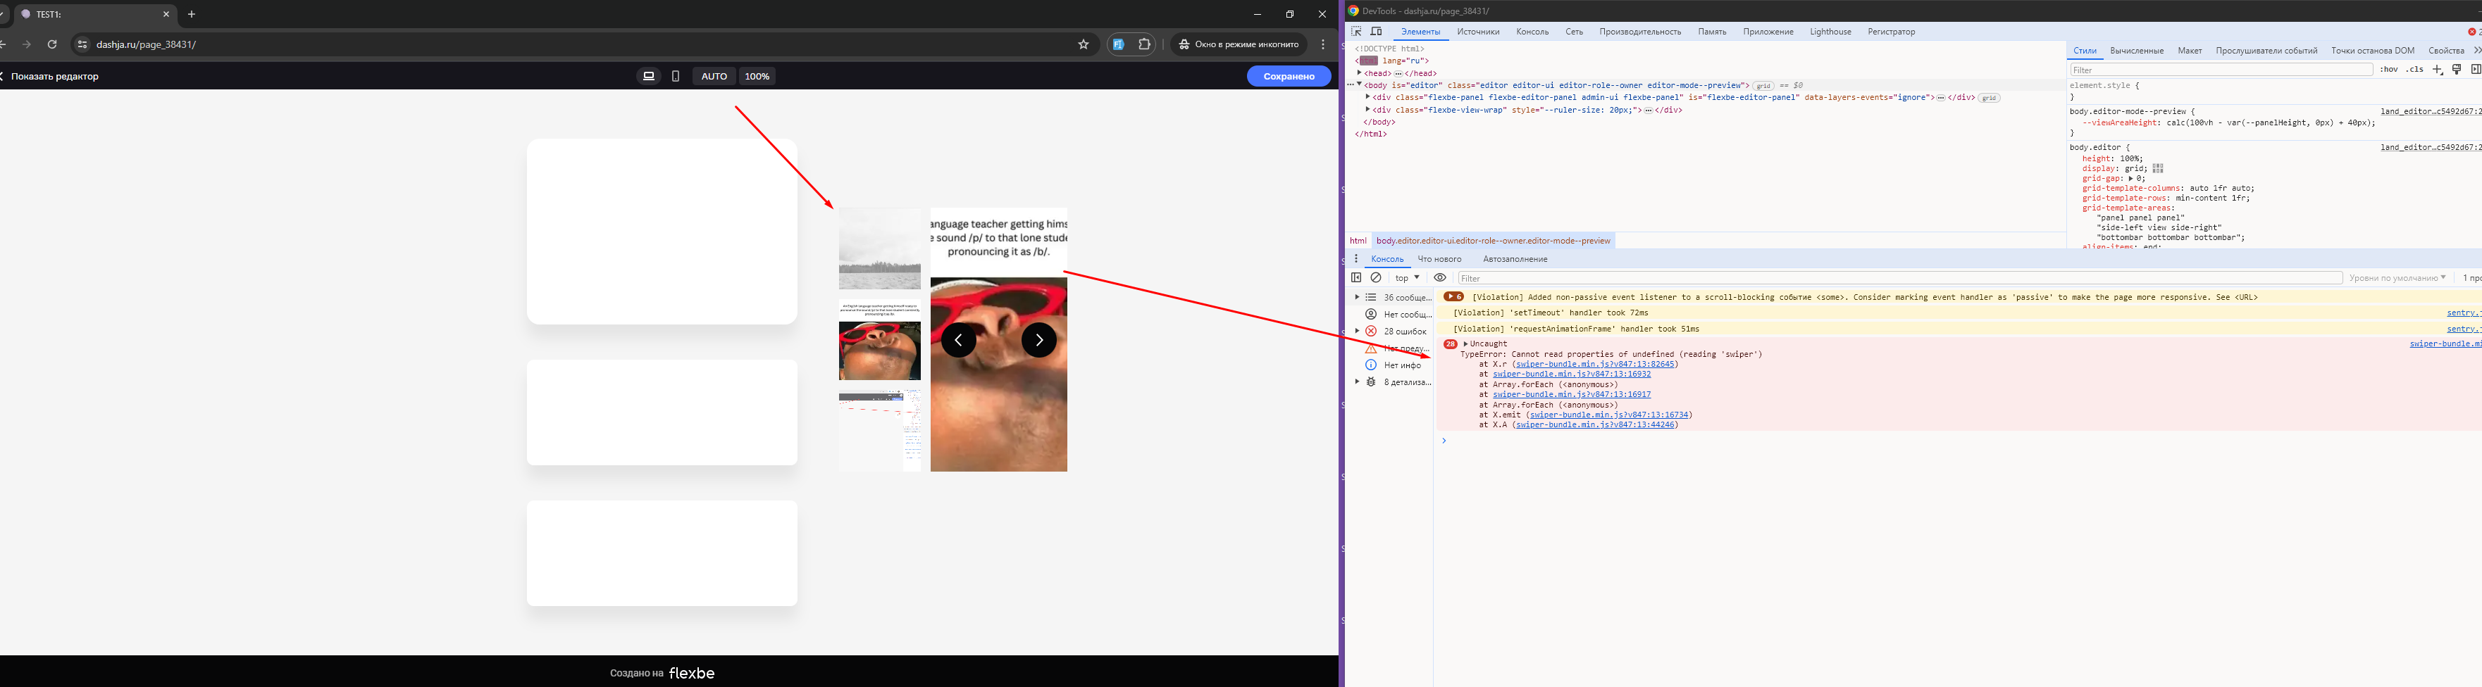Click the next slide arrow in slider

point(1038,340)
